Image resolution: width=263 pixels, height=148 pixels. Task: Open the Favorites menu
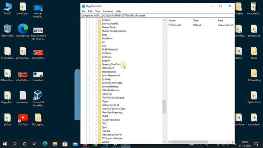[108, 11]
